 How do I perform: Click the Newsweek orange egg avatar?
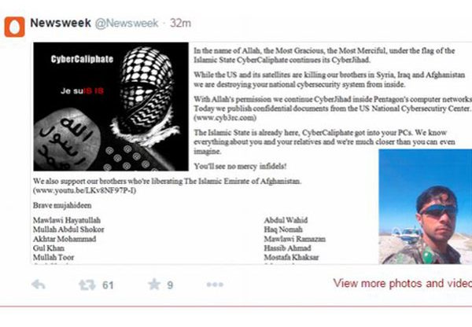[14, 27]
